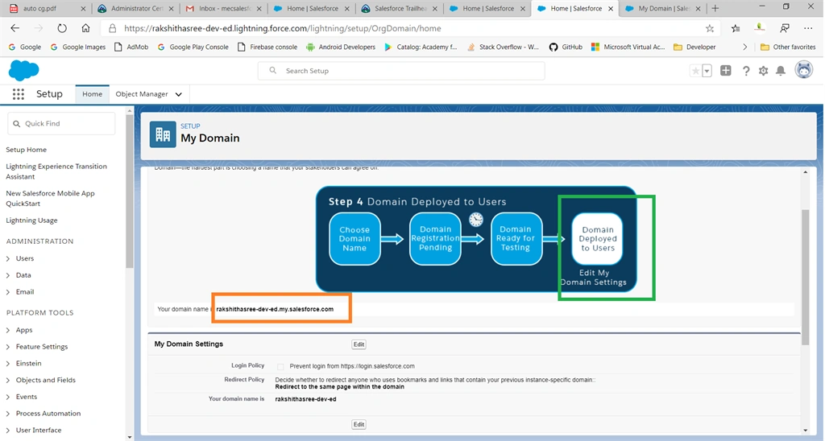This screenshot has width=825, height=441.
Task: Bookmark this page with star icon
Action: 710,28
